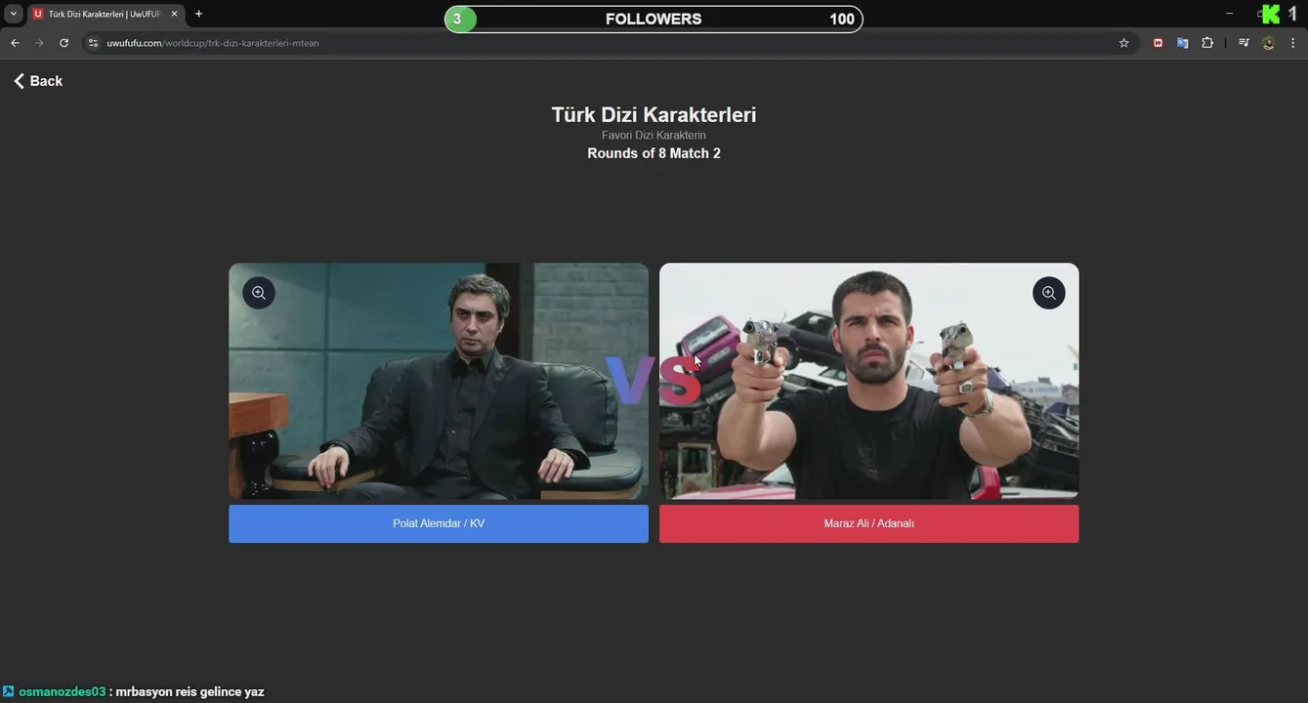Open the red fast-forward extension
The width and height of the screenshot is (1308, 703).
coord(1158,43)
